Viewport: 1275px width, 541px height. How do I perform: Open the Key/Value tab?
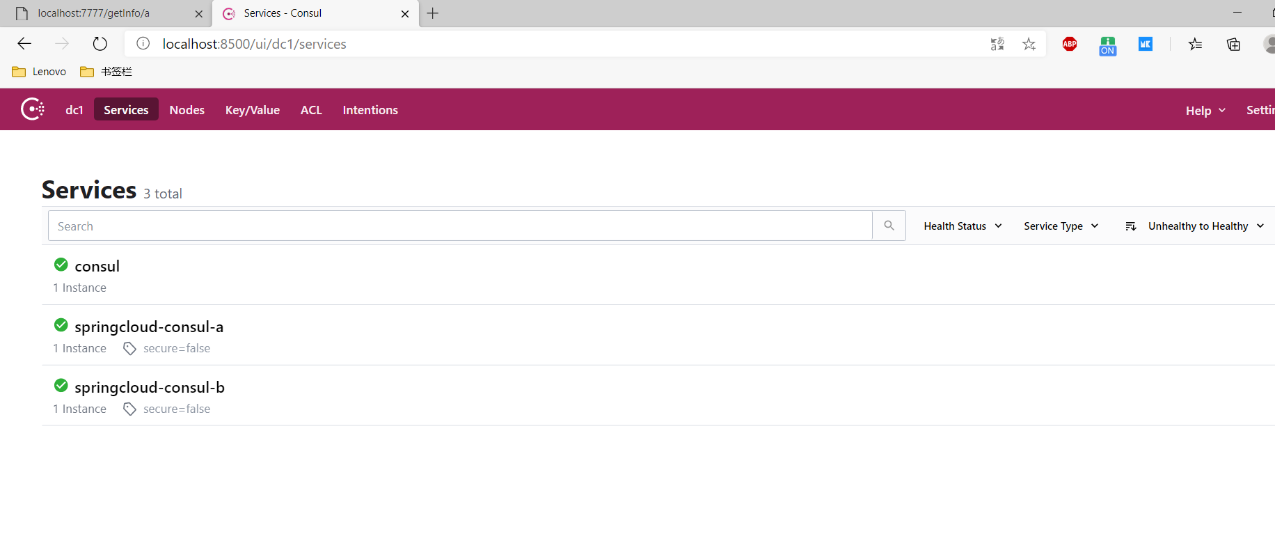[x=253, y=110]
